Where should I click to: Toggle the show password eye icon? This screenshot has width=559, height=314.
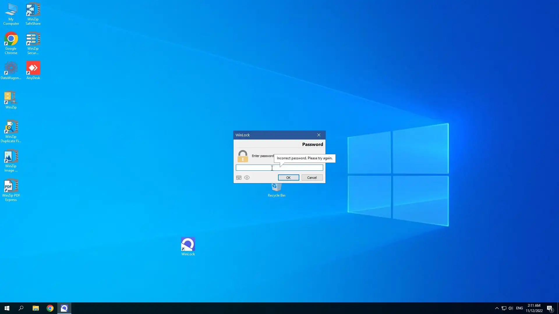[x=247, y=178]
